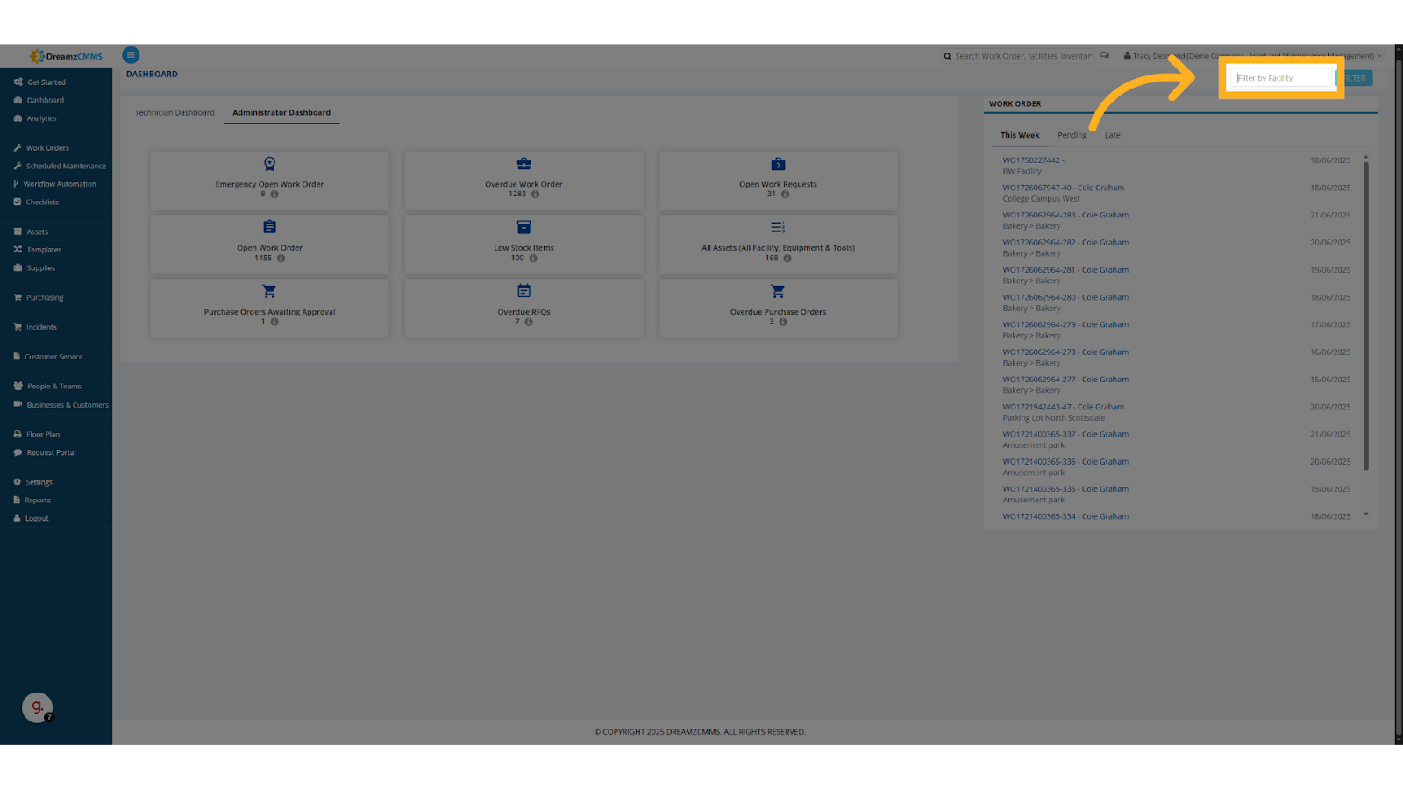Click the Low Stock Items archive icon
The width and height of the screenshot is (1403, 789).
523,227
